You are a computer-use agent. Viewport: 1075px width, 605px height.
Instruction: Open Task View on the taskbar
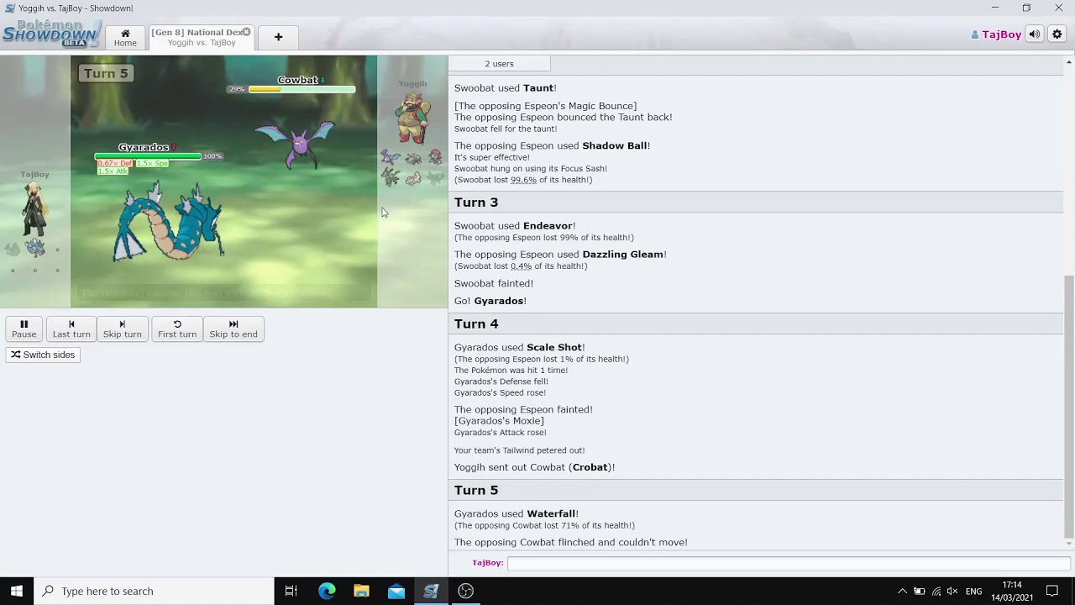291,591
